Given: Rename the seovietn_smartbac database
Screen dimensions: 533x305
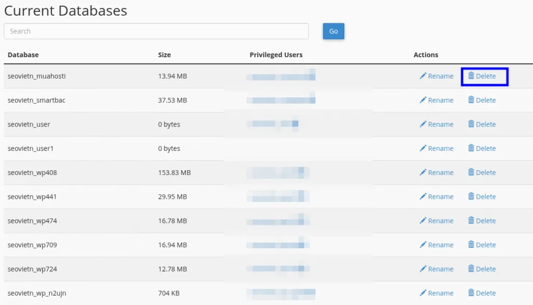Looking at the screenshot, I should pos(437,100).
